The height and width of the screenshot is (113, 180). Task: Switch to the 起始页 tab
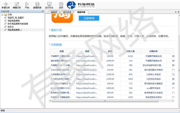[54, 12]
